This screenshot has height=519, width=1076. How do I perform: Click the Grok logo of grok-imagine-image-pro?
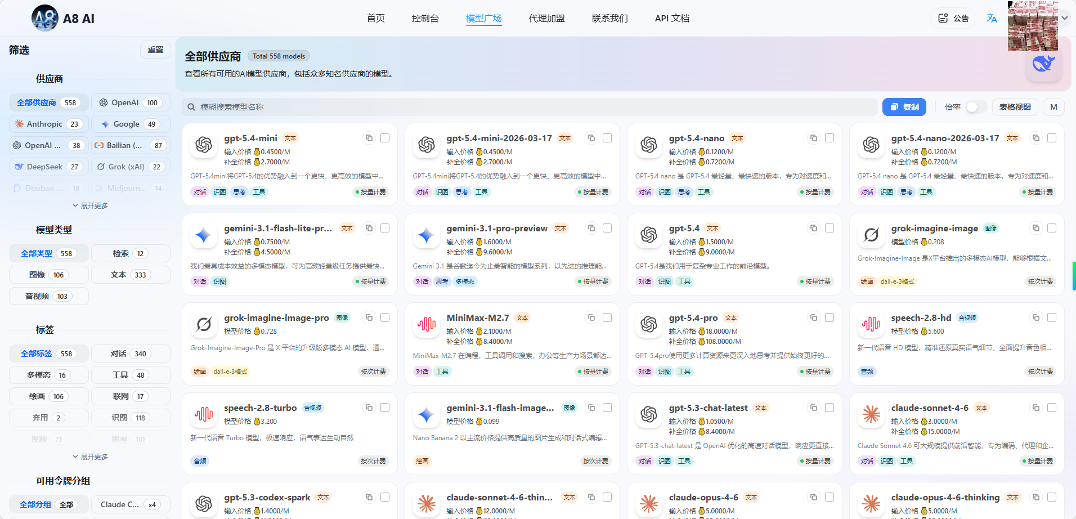click(x=204, y=325)
